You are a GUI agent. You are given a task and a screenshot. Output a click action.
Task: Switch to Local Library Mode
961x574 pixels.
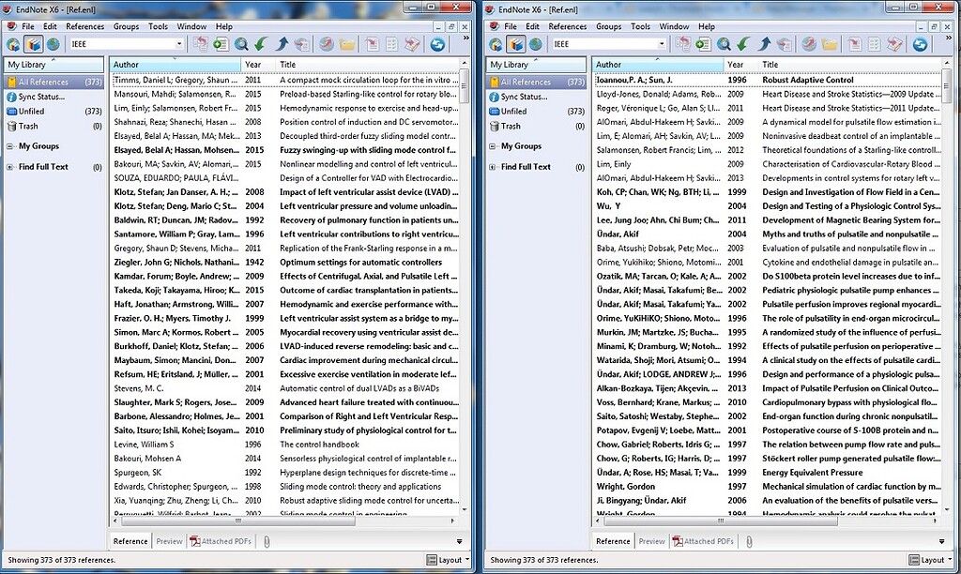point(35,44)
